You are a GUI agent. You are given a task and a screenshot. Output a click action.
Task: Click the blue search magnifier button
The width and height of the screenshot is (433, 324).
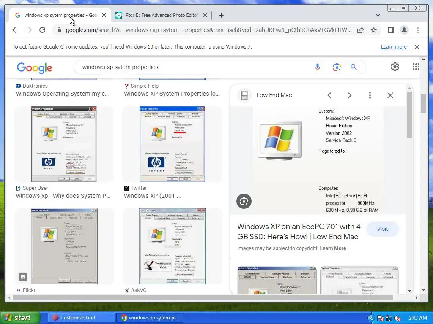(354, 67)
